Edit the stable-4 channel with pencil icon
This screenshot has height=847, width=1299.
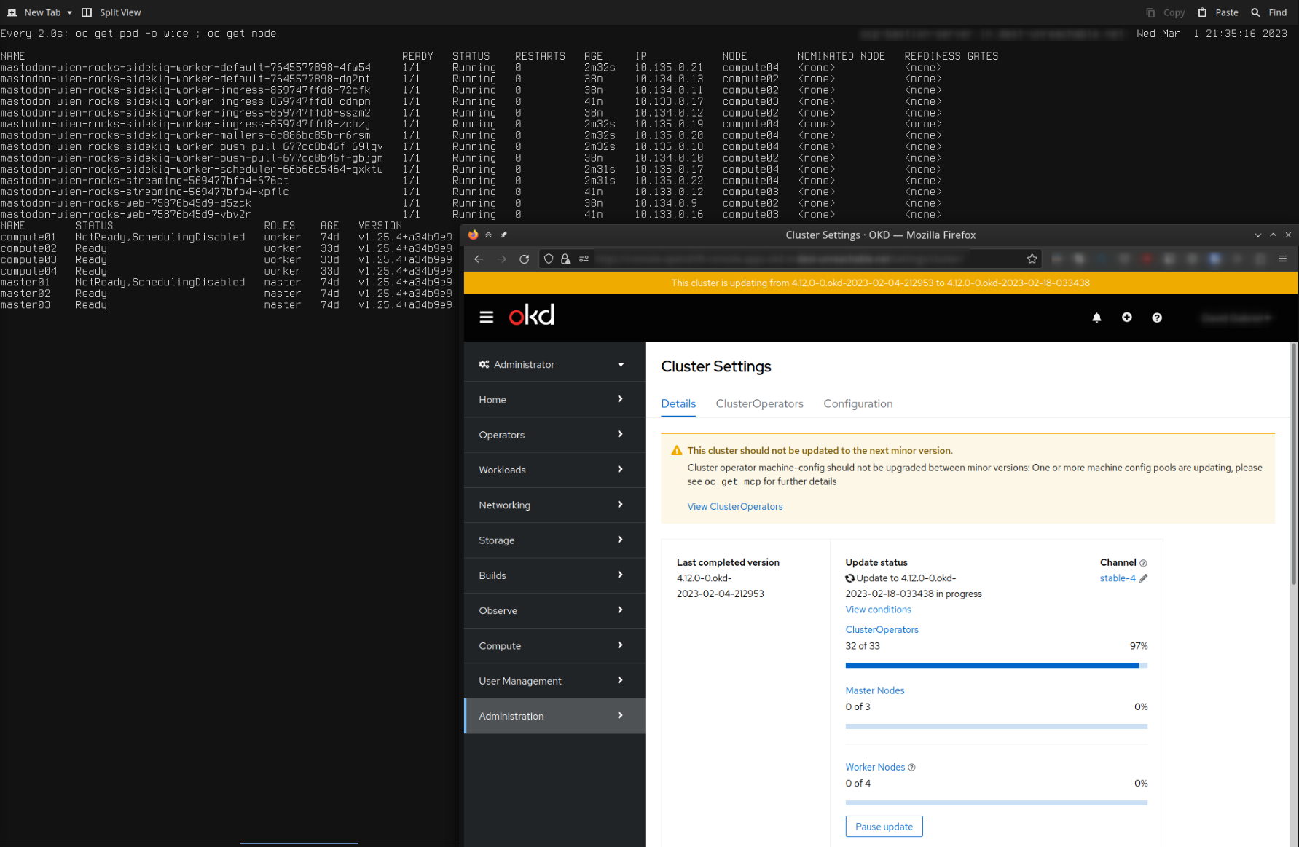pyautogui.click(x=1143, y=578)
